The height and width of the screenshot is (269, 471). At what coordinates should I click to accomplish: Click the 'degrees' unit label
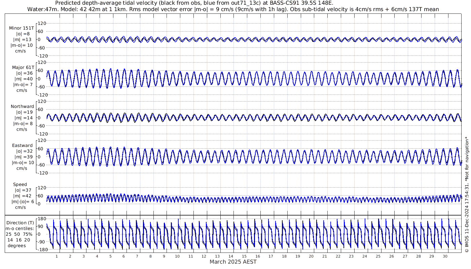(x=17, y=246)
